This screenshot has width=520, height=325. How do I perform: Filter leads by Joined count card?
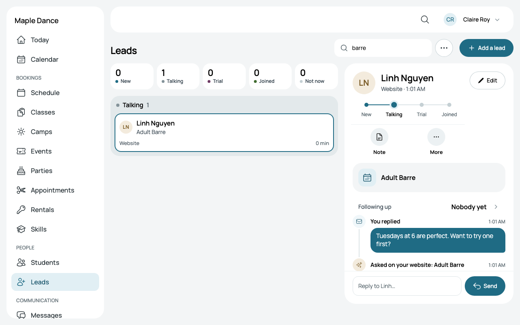(270, 76)
